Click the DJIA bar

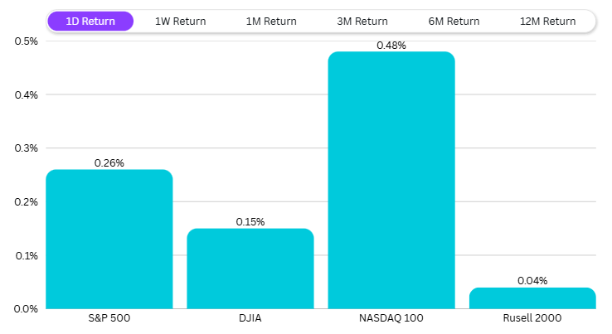[250, 269]
